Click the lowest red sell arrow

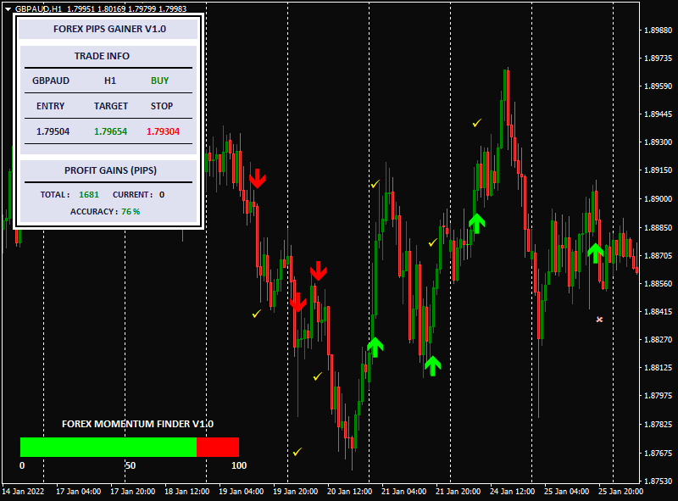pos(297,303)
